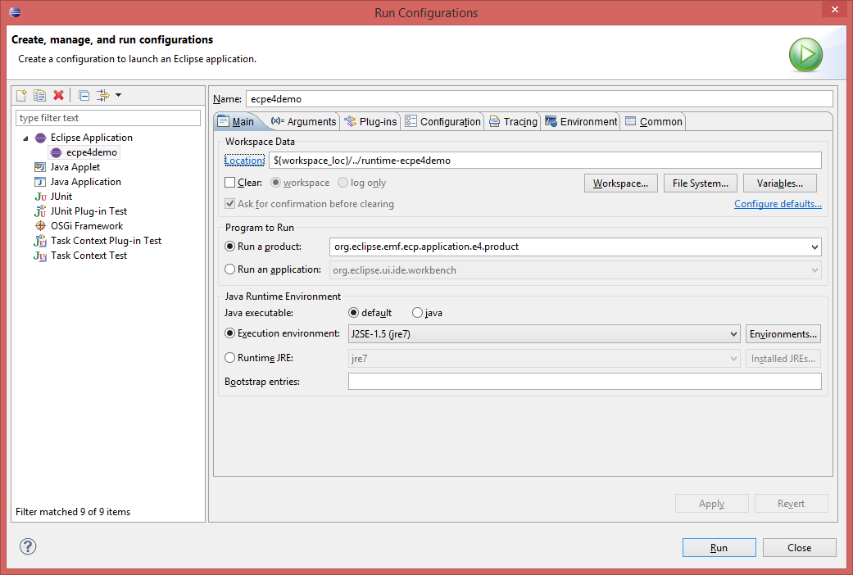Viewport: 853px width, 575px height.
Task: Switch to the Arguments tab
Action: (x=303, y=121)
